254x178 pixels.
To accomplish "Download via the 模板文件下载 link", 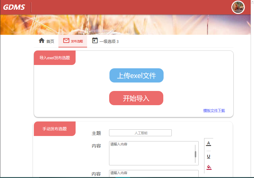I will (214, 111).
